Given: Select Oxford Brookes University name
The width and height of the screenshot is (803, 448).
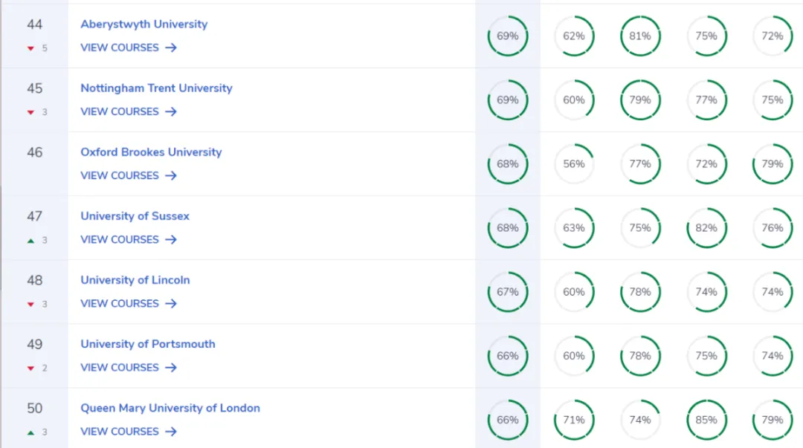Looking at the screenshot, I should [x=151, y=152].
